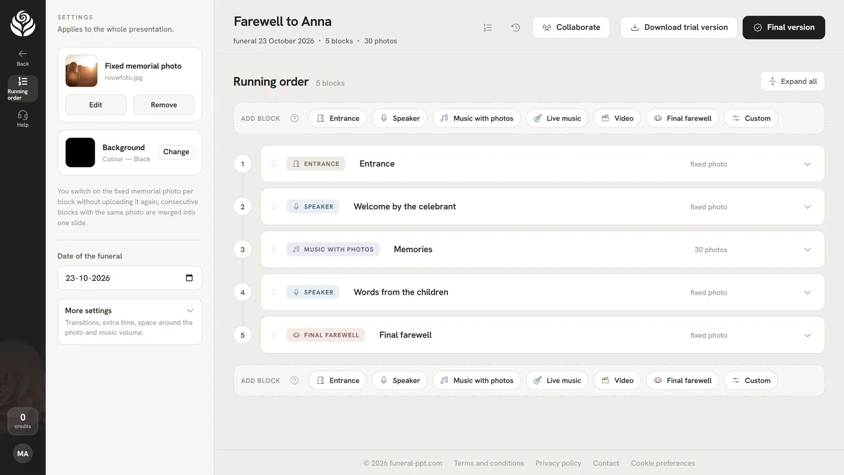Open version history clock icon

coord(515,27)
